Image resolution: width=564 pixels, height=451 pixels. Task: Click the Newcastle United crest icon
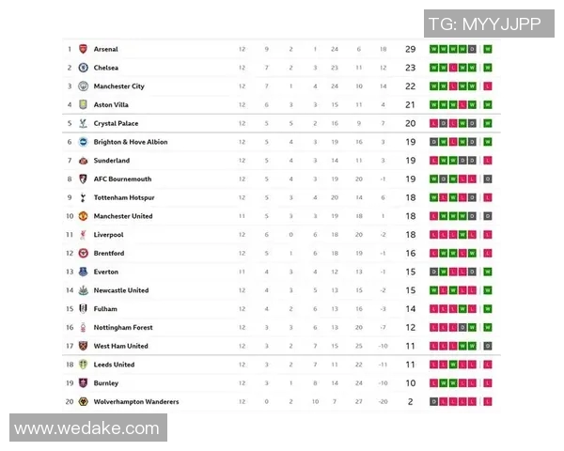click(83, 290)
